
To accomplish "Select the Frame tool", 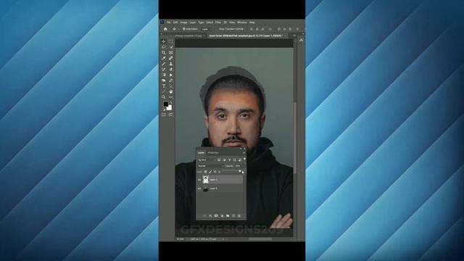I will tap(171, 52).
